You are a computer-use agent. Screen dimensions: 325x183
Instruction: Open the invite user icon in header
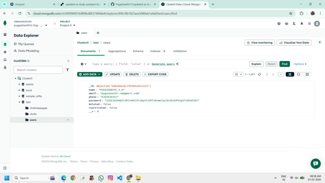(x=294, y=24)
